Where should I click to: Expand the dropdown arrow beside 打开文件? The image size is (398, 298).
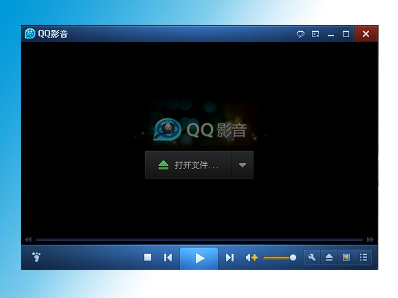coord(243,165)
